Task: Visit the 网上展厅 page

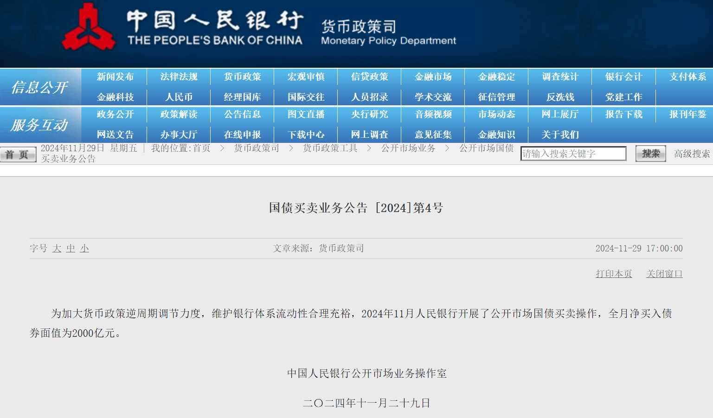Action: pyautogui.click(x=560, y=115)
